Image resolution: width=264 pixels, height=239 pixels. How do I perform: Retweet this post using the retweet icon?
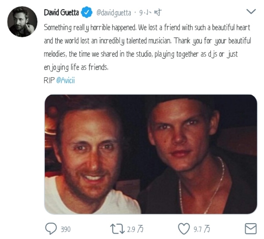[x=117, y=229]
